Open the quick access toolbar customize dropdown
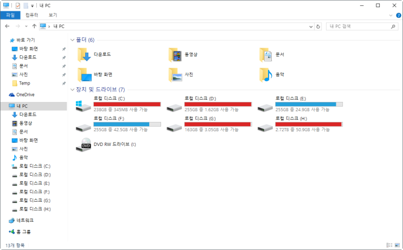Screen dimensions: 403x250 [x=33, y=6]
